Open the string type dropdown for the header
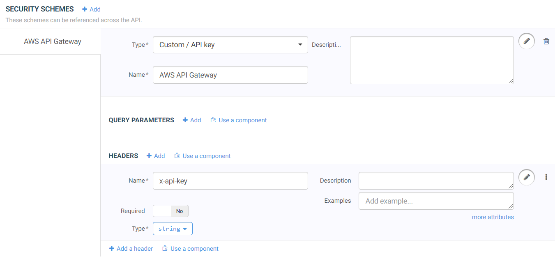Image resolution: width=555 pixels, height=261 pixels. 173,229
